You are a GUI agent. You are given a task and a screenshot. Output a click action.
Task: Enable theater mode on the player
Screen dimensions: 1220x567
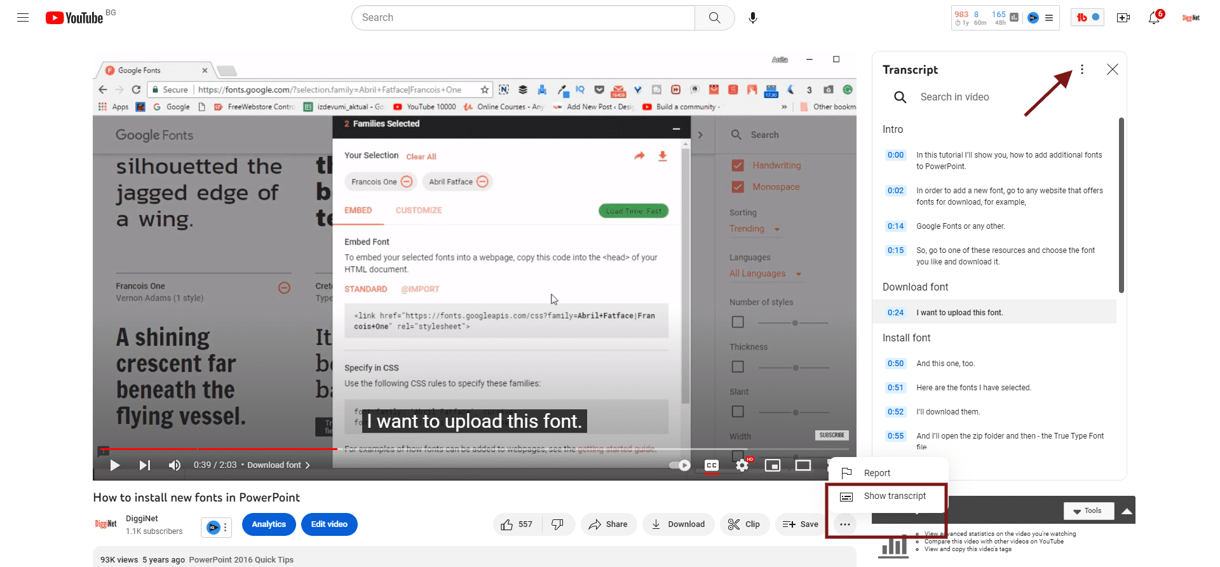pos(803,465)
